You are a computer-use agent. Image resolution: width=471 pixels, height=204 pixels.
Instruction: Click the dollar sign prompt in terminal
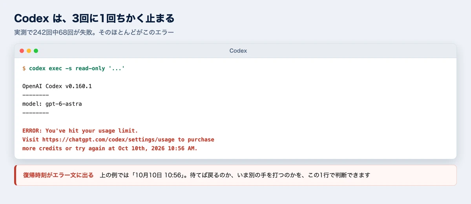click(24, 68)
